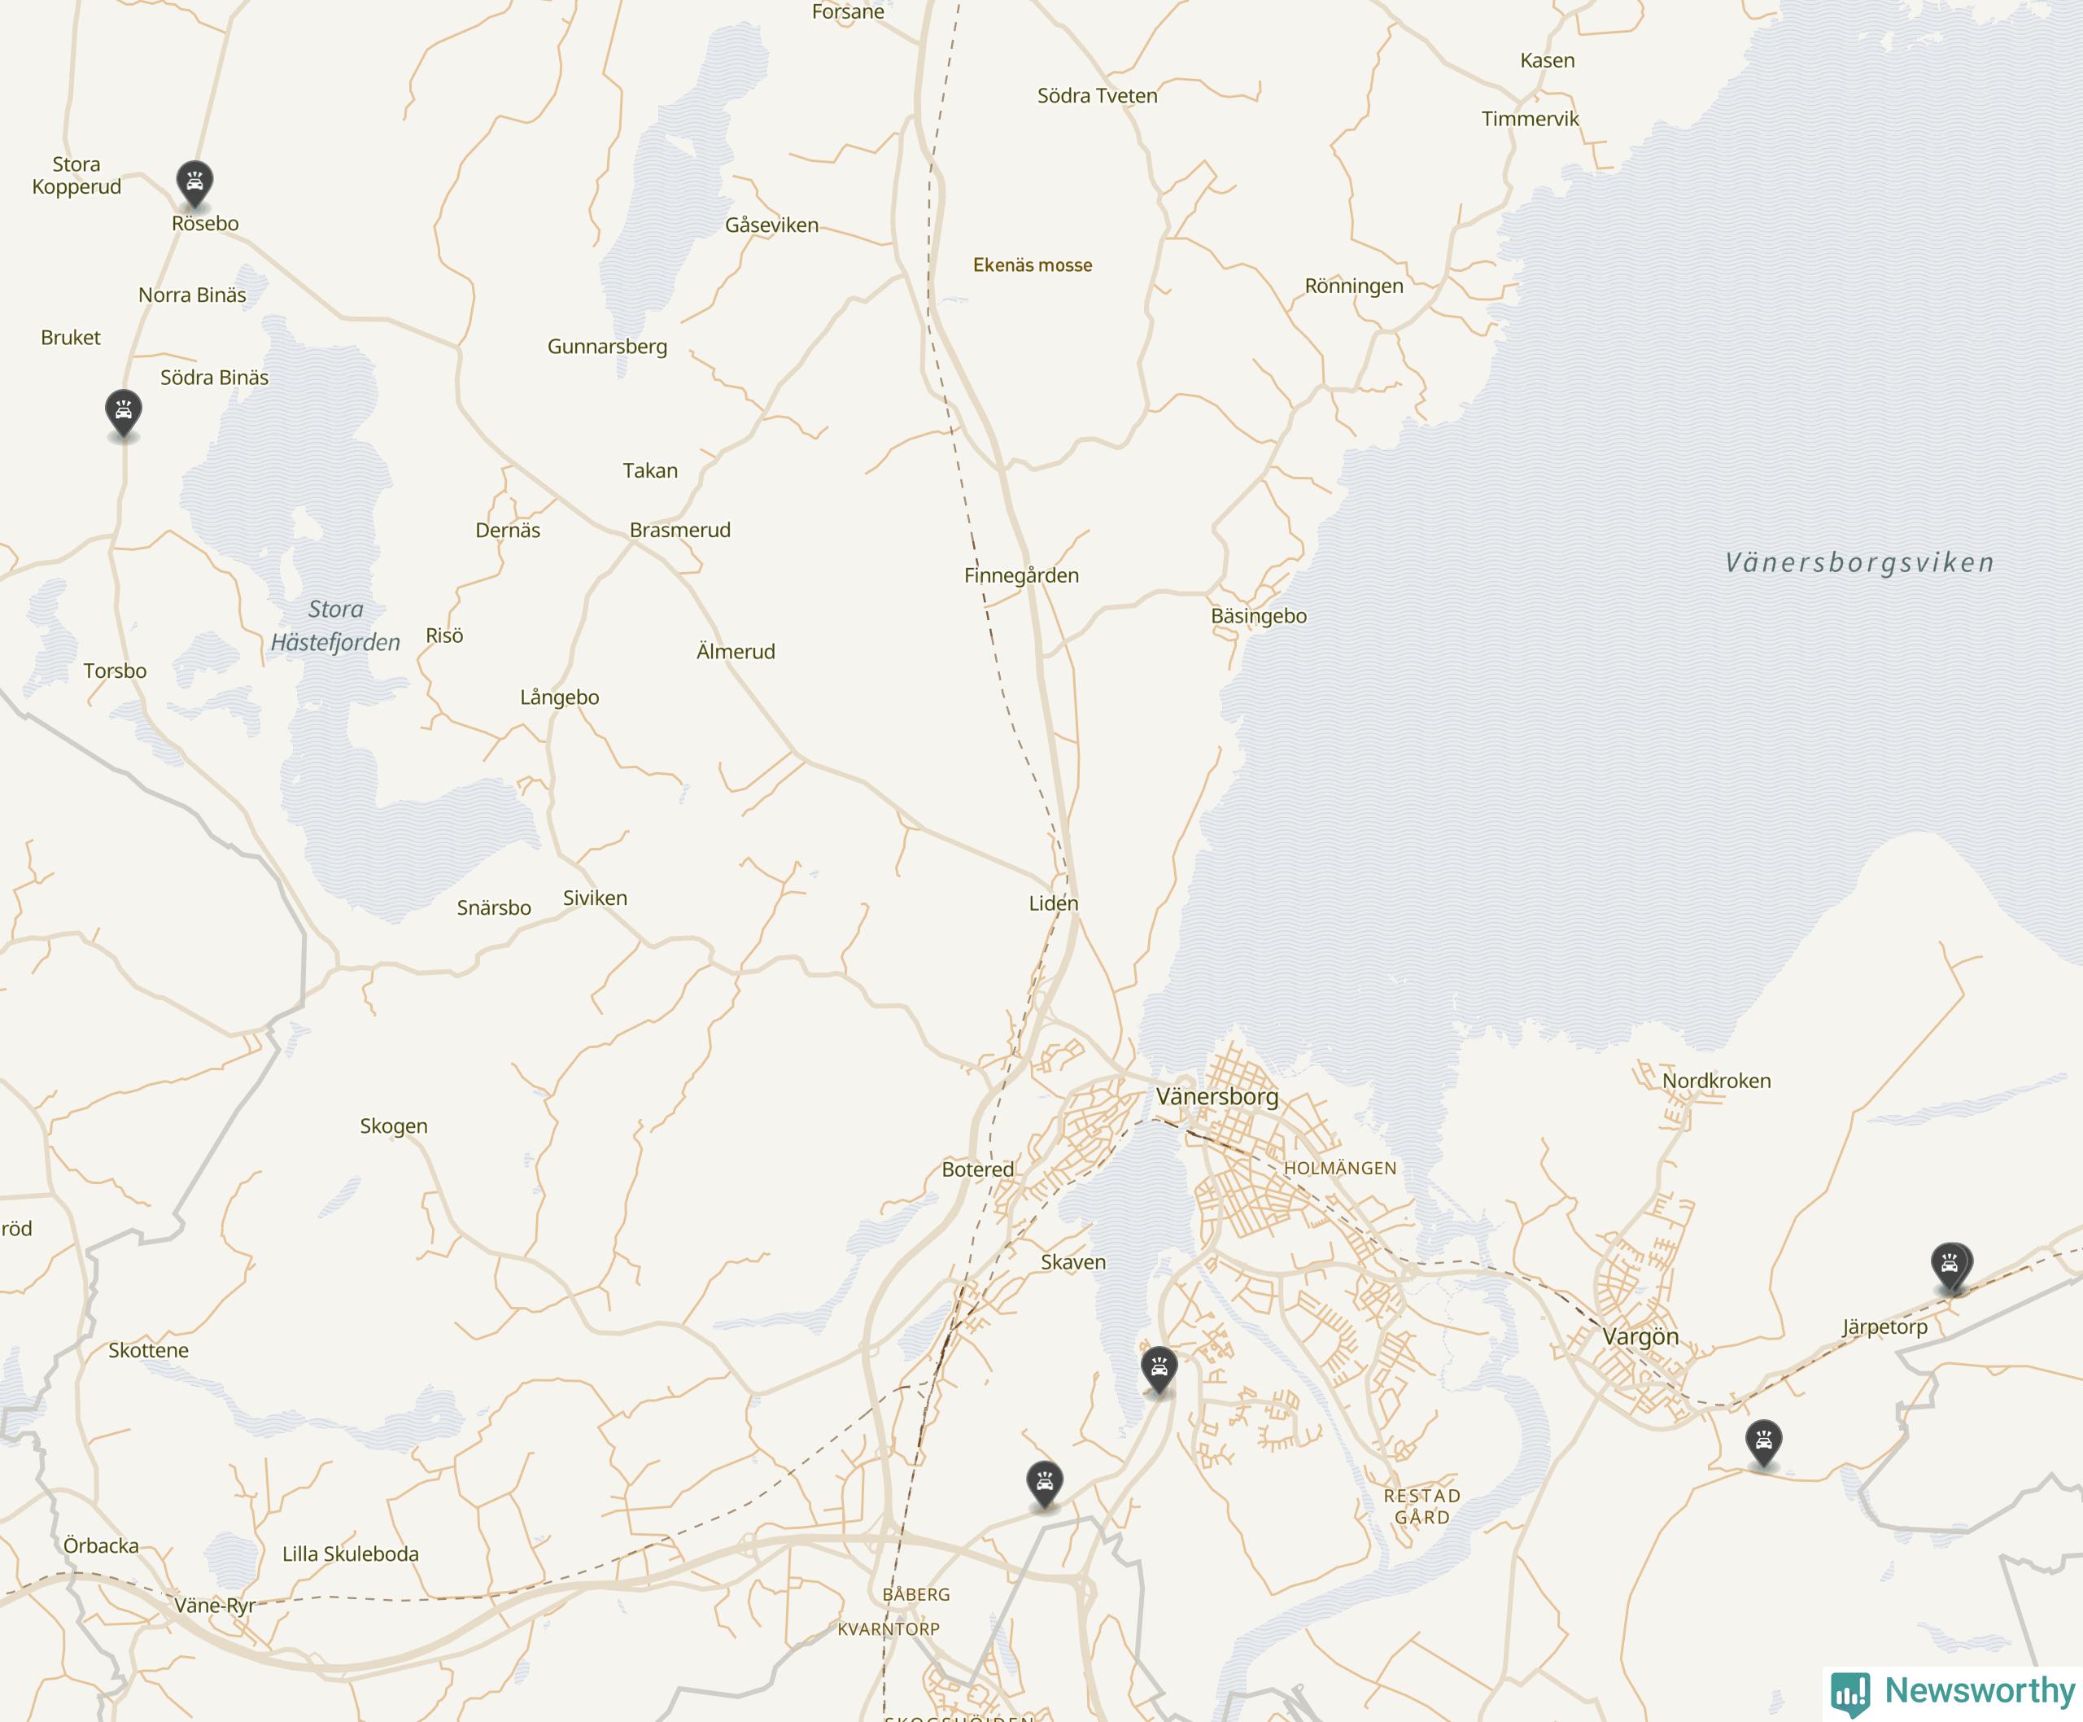Select the Vargön town label

1642,1336
